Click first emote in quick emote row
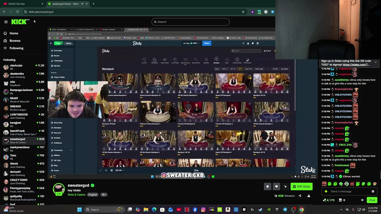This screenshot has height=214, width=381. (324, 184)
